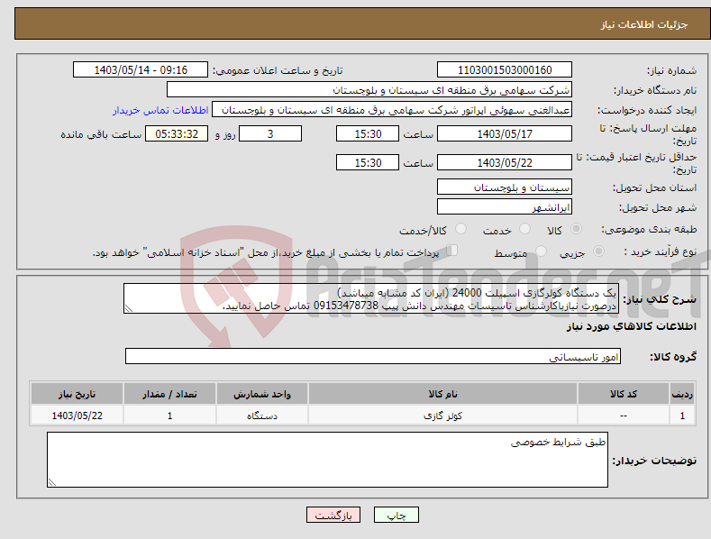Select the کالا/خدمت radio button
711x539 pixels.
[460, 229]
